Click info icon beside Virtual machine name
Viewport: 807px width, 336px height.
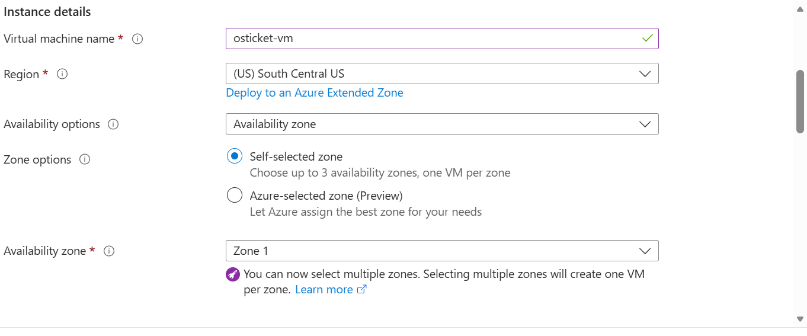137,39
